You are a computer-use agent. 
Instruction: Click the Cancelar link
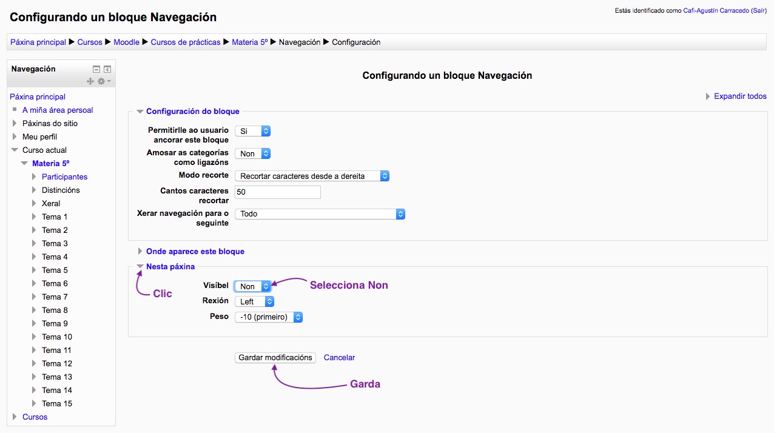(x=339, y=358)
